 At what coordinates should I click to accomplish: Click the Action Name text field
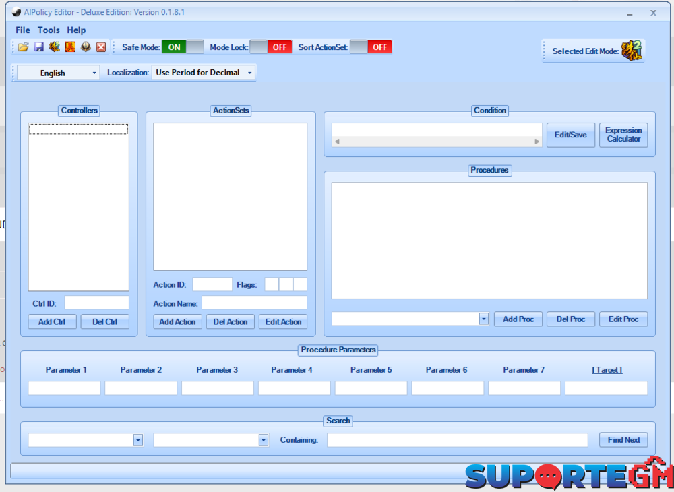click(x=254, y=303)
